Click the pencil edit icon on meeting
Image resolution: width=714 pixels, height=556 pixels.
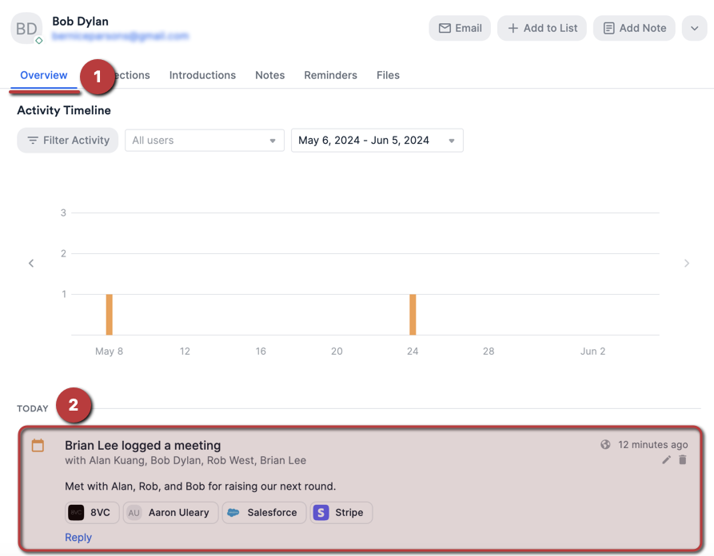click(666, 460)
